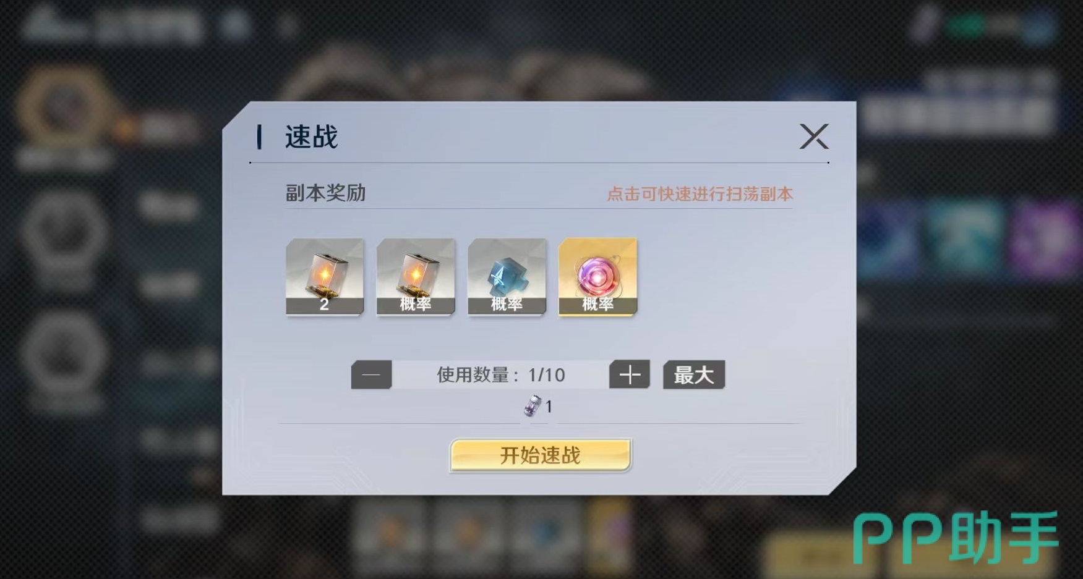Tap the sweep ticket icon under quantity

click(x=533, y=406)
